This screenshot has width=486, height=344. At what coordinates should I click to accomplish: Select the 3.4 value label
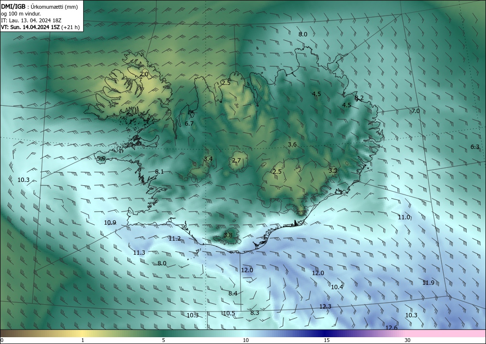tap(208, 159)
